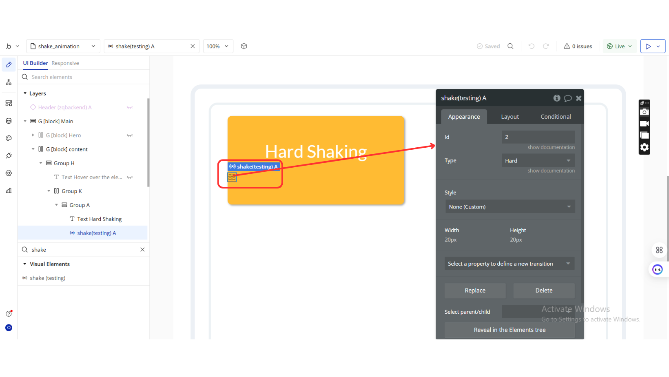
Task: Open the Select parent/child dropdown
Action: click(538, 312)
